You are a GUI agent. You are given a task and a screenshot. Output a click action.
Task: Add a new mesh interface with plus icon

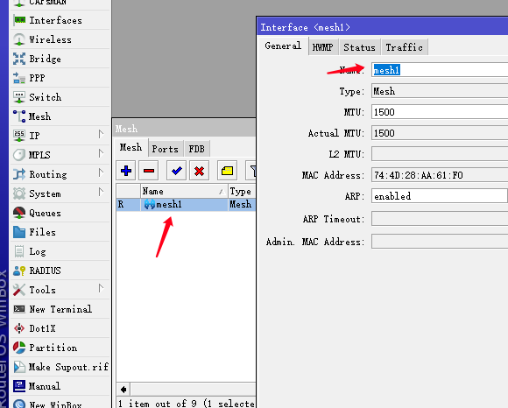click(126, 171)
